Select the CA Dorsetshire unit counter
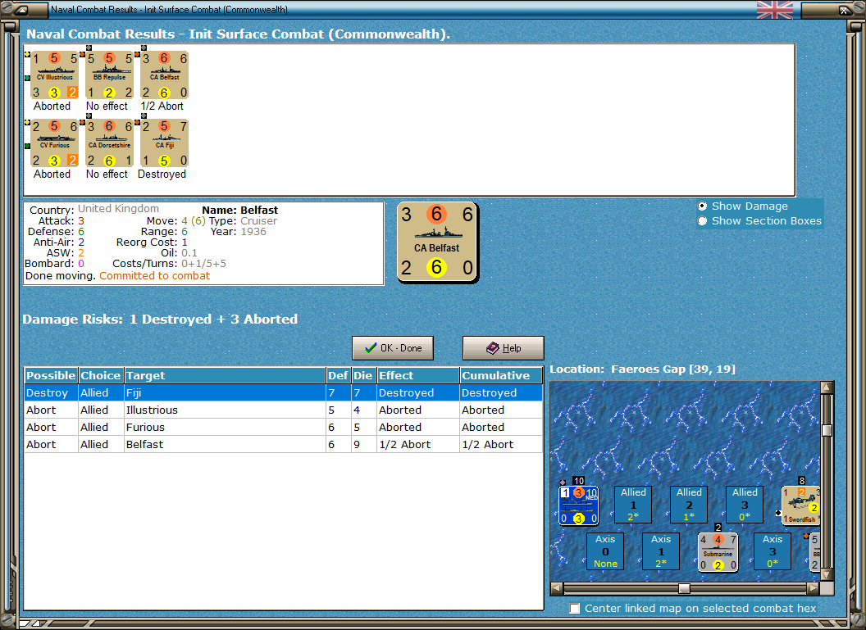This screenshot has height=630, width=866. click(109, 143)
